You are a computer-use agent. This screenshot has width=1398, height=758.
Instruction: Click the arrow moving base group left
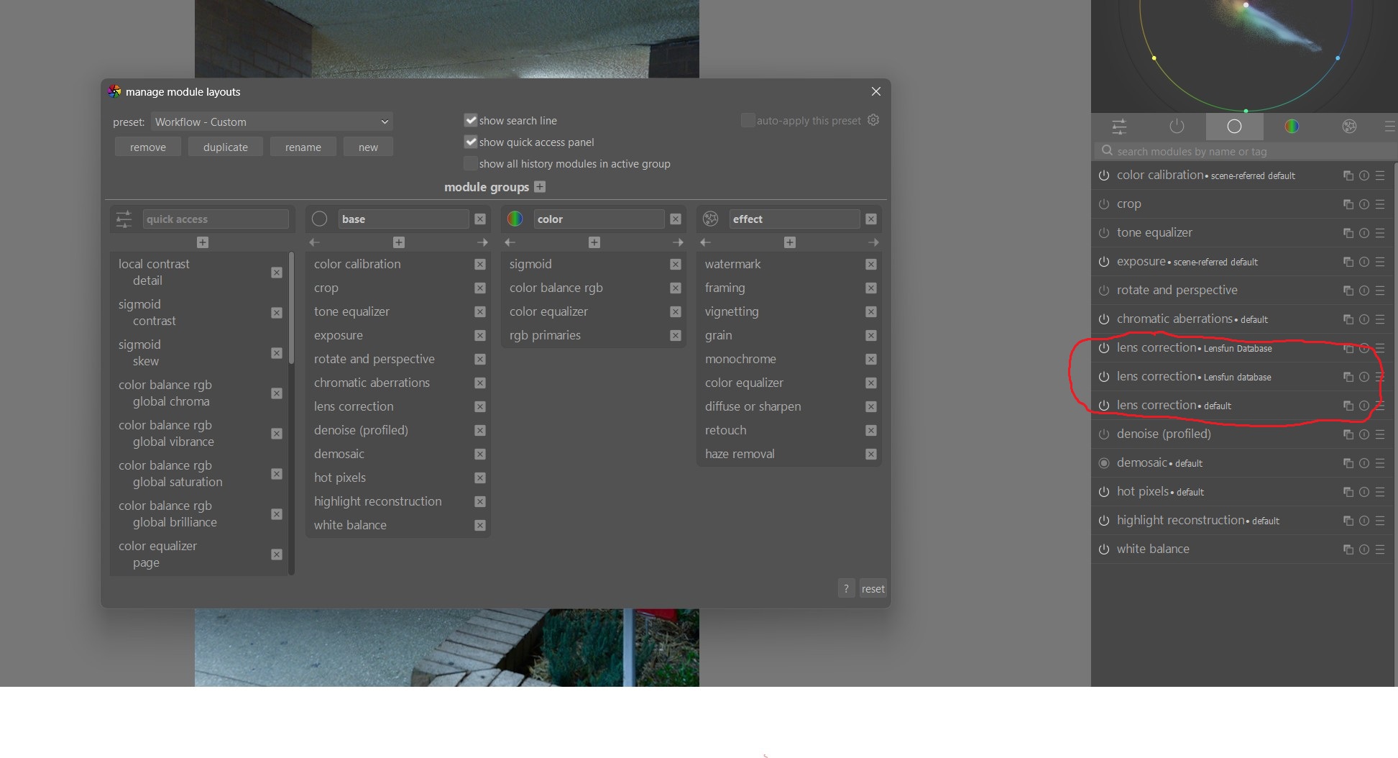tap(314, 242)
